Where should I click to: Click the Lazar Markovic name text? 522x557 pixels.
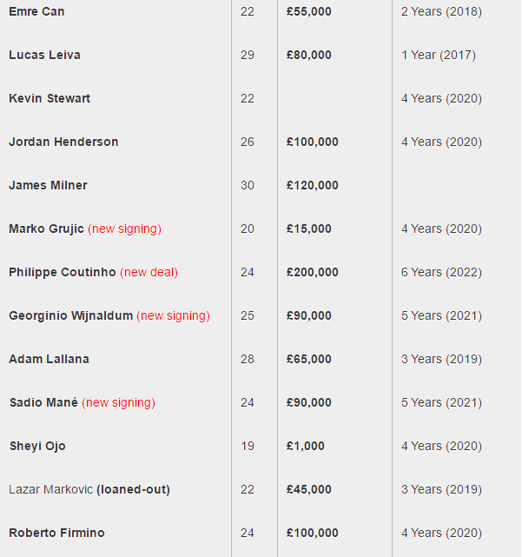pos(50,489)
